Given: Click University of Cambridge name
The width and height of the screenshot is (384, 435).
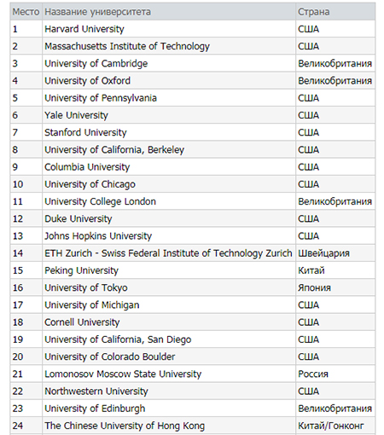Looking at the screenshot, I should (x=96, y=63).
